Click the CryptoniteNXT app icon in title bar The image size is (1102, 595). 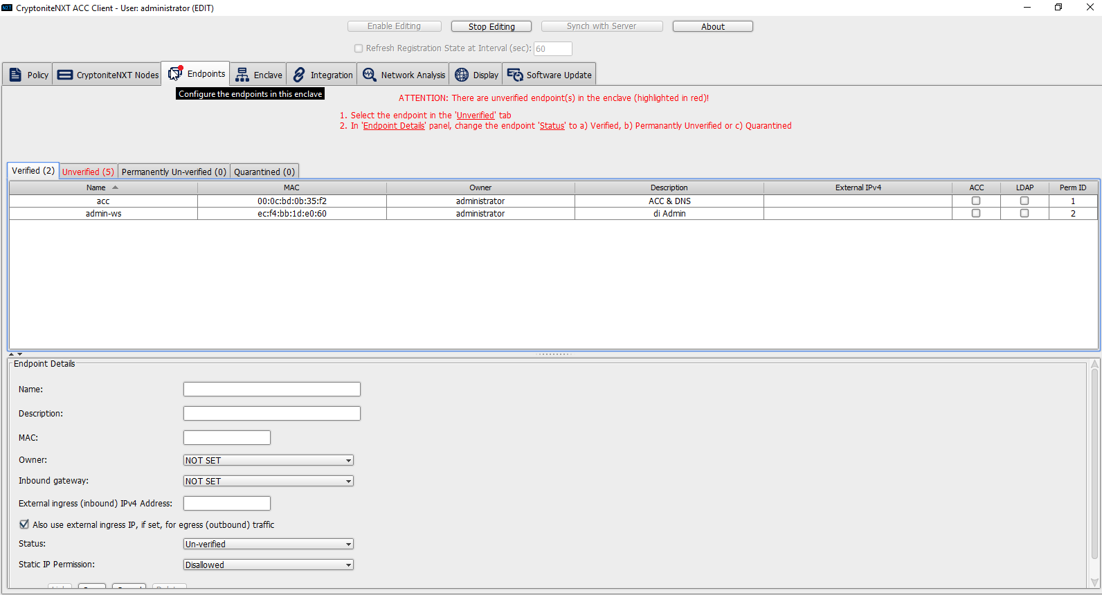pyautogui.click(x=7, y=8)
